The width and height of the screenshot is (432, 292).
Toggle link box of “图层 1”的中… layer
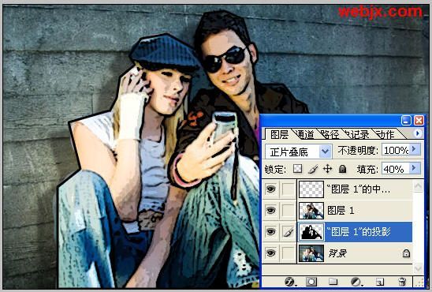pos(289,189)
